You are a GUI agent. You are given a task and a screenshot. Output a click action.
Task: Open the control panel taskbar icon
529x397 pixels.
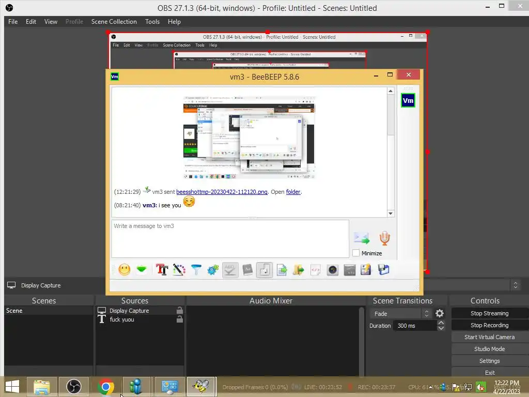[x=169, y=387]
